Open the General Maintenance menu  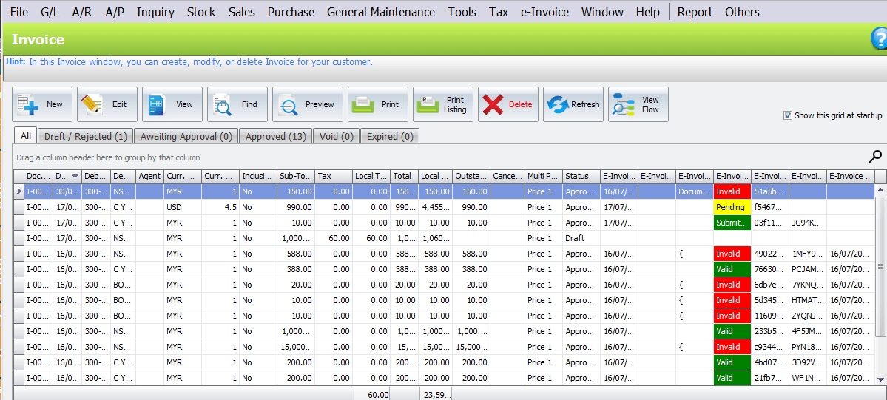[x=381, y=12]
